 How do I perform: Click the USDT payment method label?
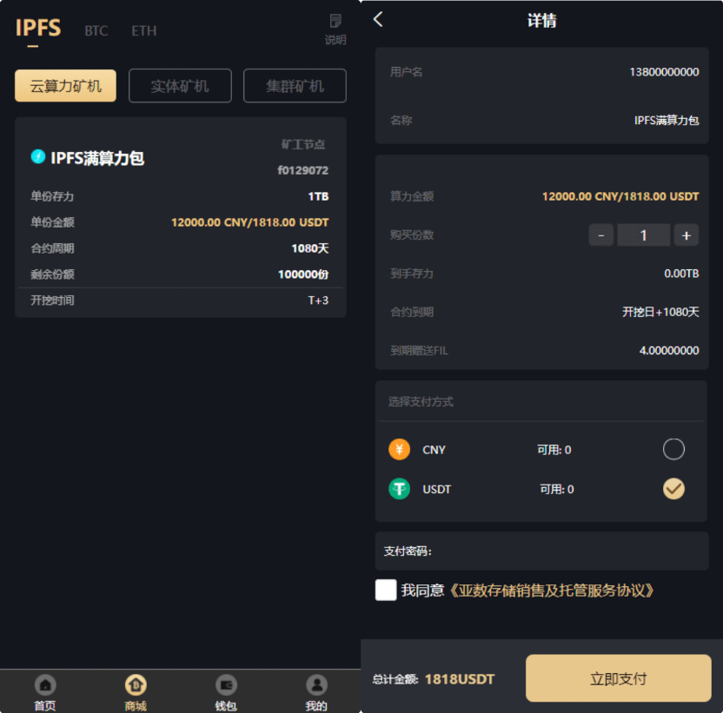(x=436, y=489)
